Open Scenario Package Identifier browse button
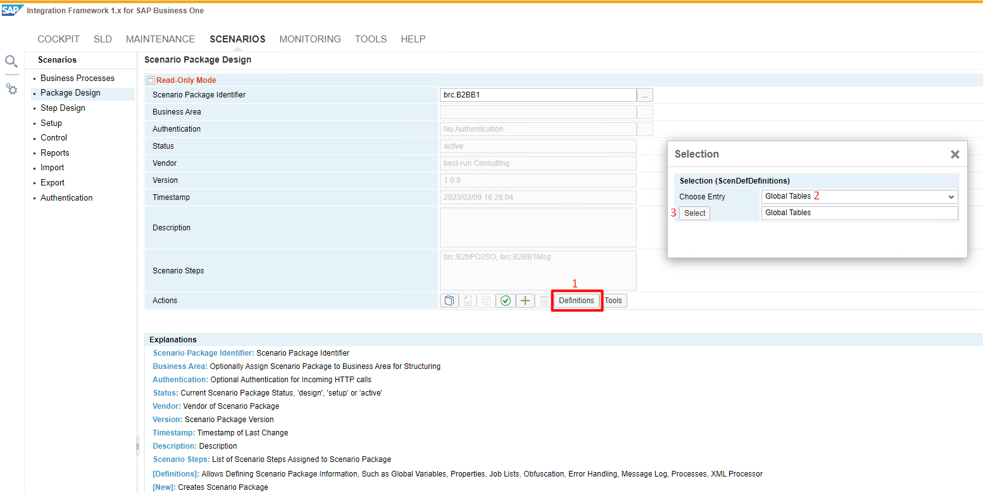Image resolution: width=983 pixels, height=493 pixels. 645,95
